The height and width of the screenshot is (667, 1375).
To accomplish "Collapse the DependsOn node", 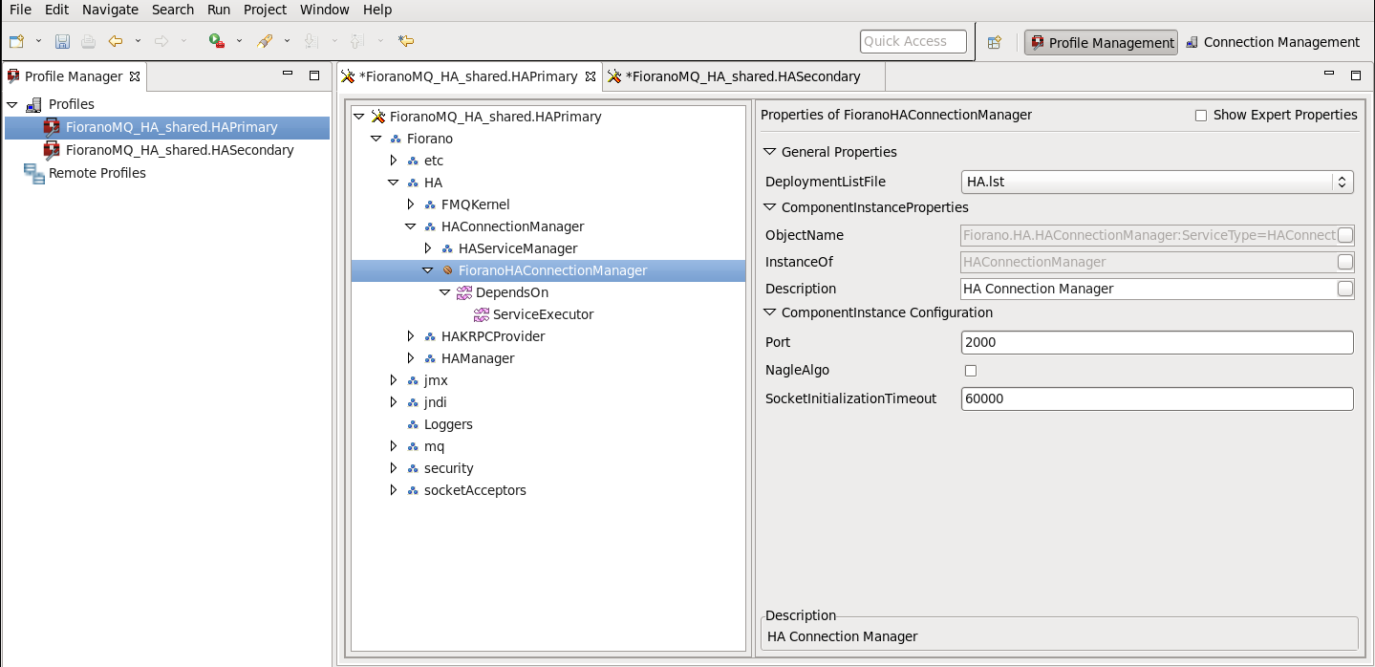I will coord(444,292).
